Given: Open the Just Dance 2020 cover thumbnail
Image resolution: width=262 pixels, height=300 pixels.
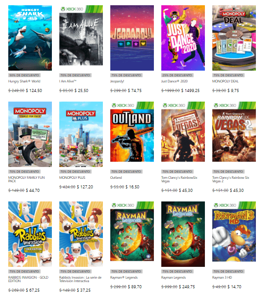Looking at the screenshot, I should [183, 38].
